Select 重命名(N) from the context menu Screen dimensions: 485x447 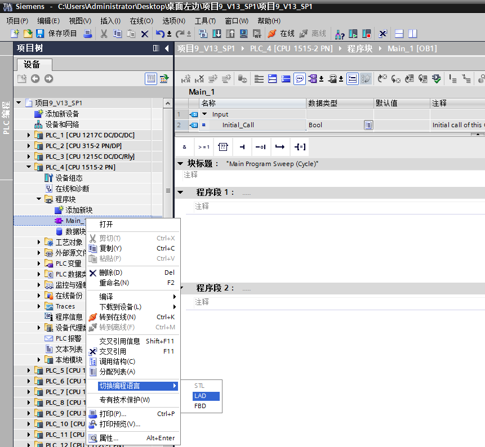pyautogui.click(x=133, y=283)
